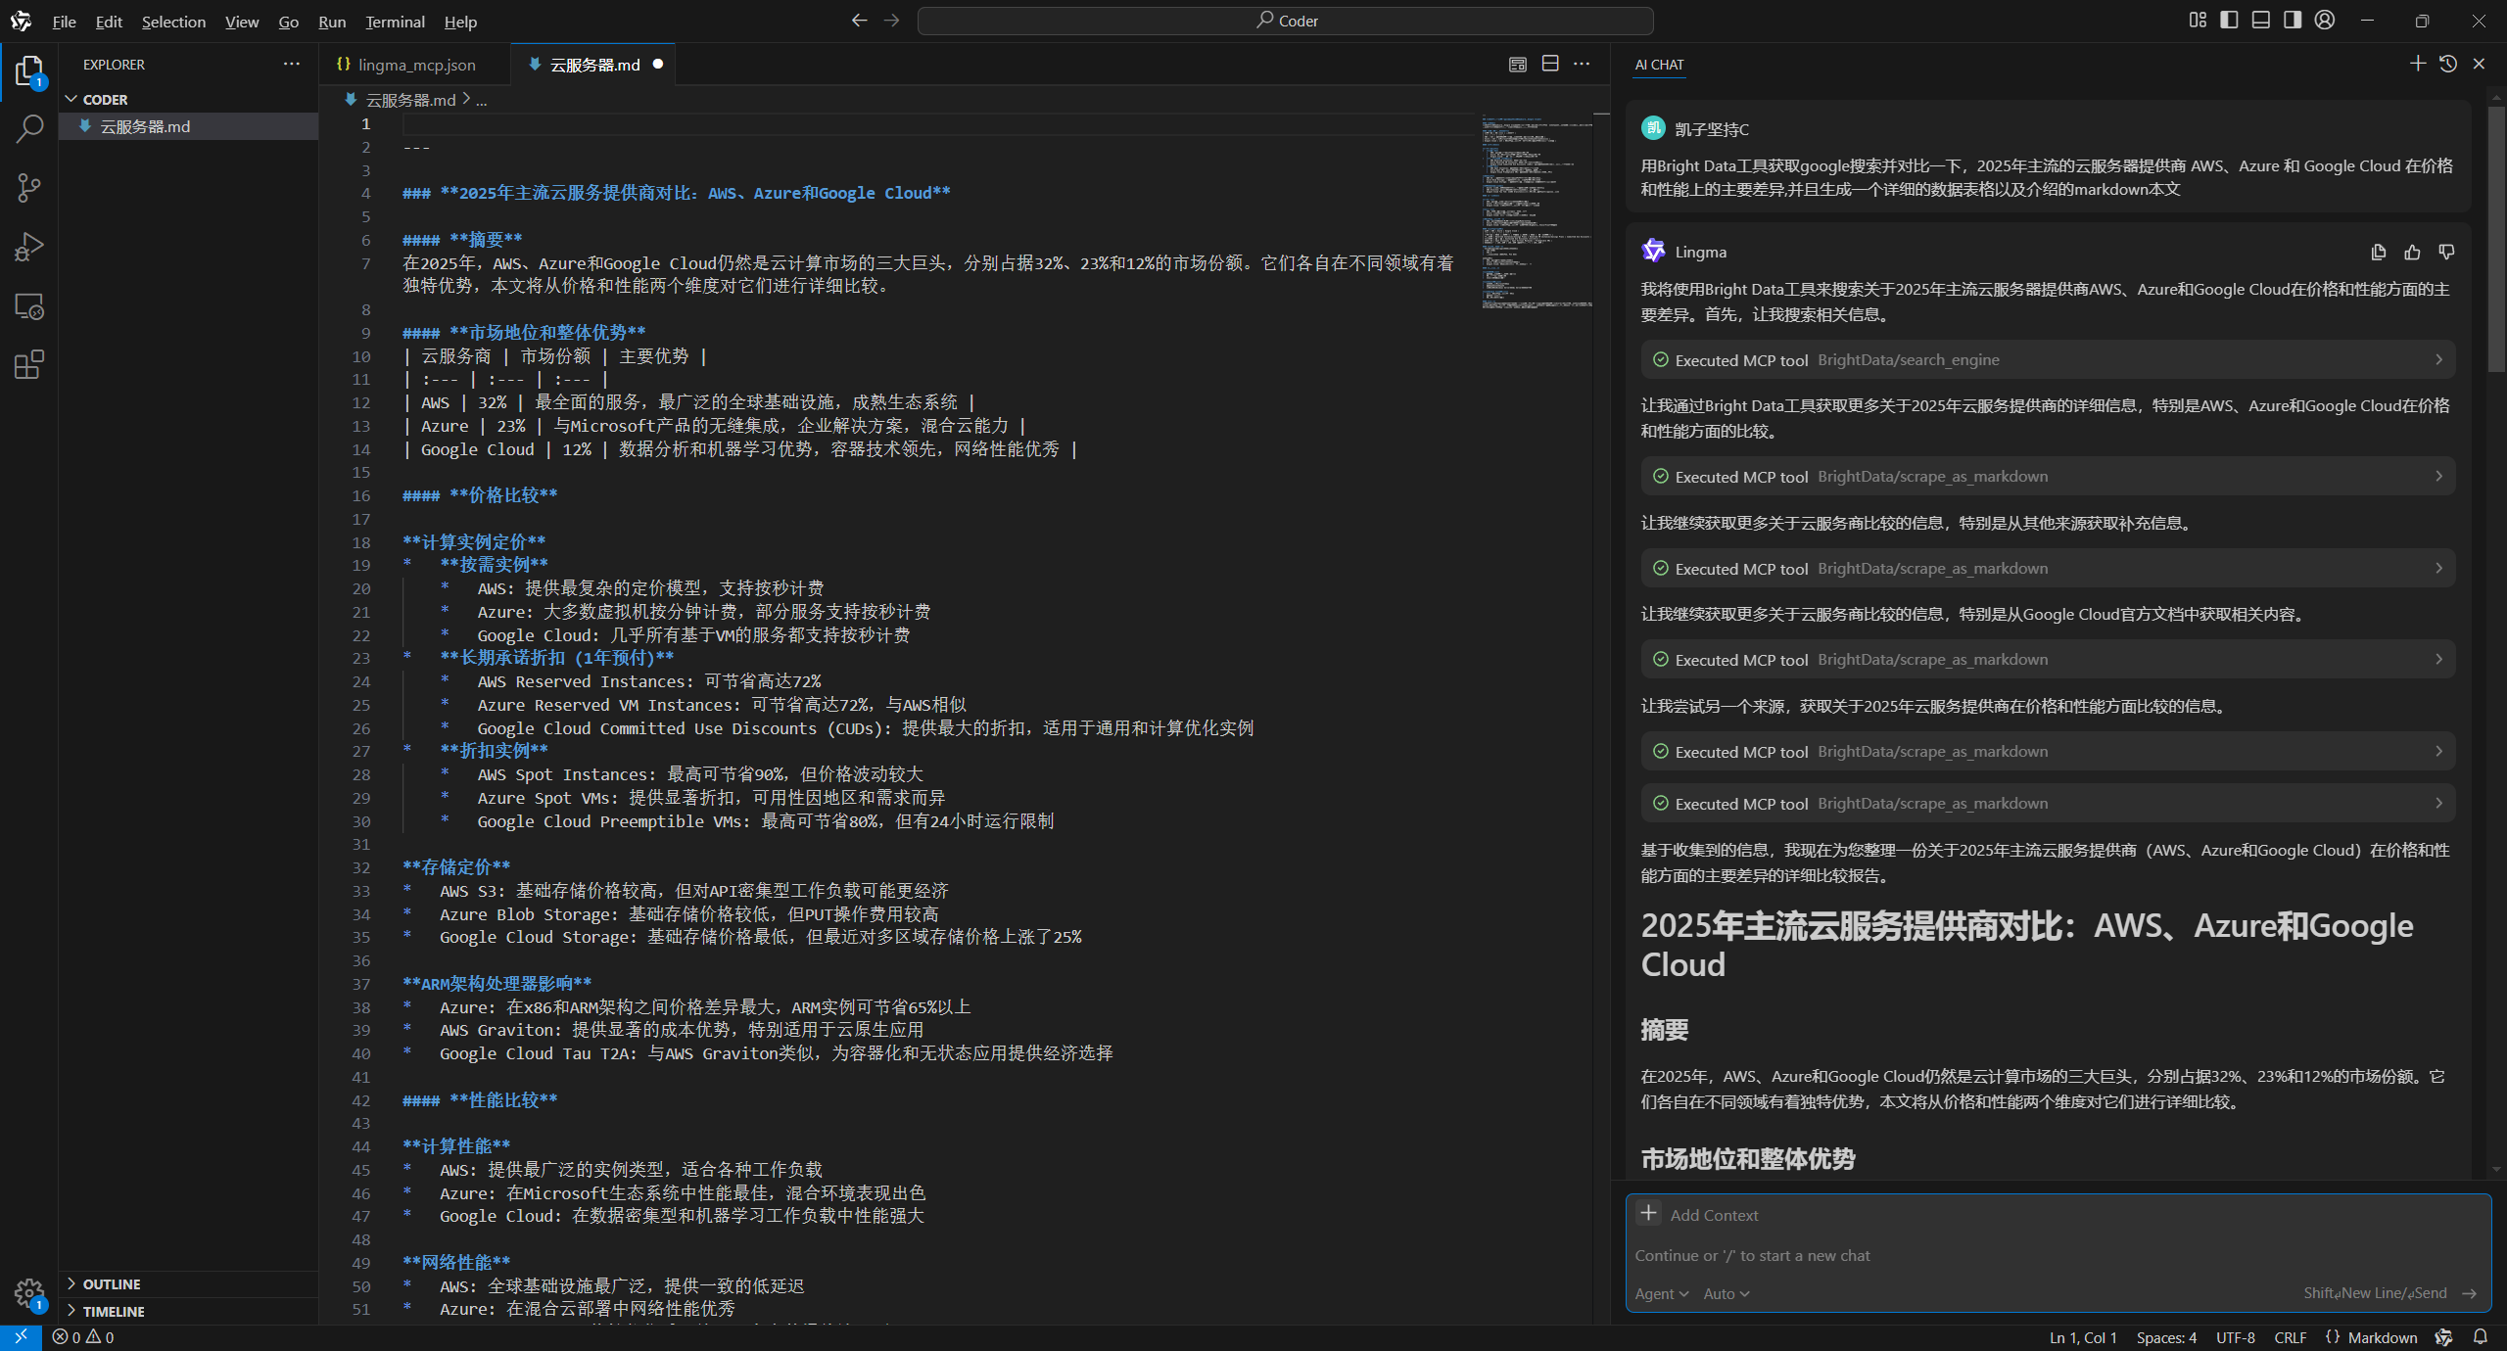Image resolution: width=2507 pixels, height=1351 pixels.
Task: Change CRLF end of line sequence
Action: pyautogui.click(x=2290, y=1337)
